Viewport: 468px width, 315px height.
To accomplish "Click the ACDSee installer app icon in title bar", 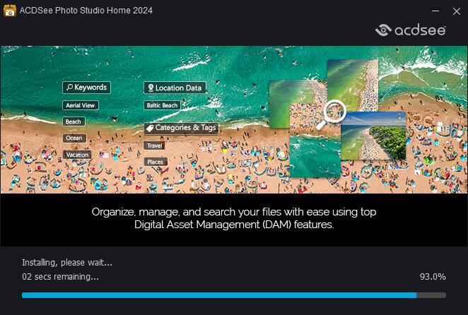I will pos(10,11).
